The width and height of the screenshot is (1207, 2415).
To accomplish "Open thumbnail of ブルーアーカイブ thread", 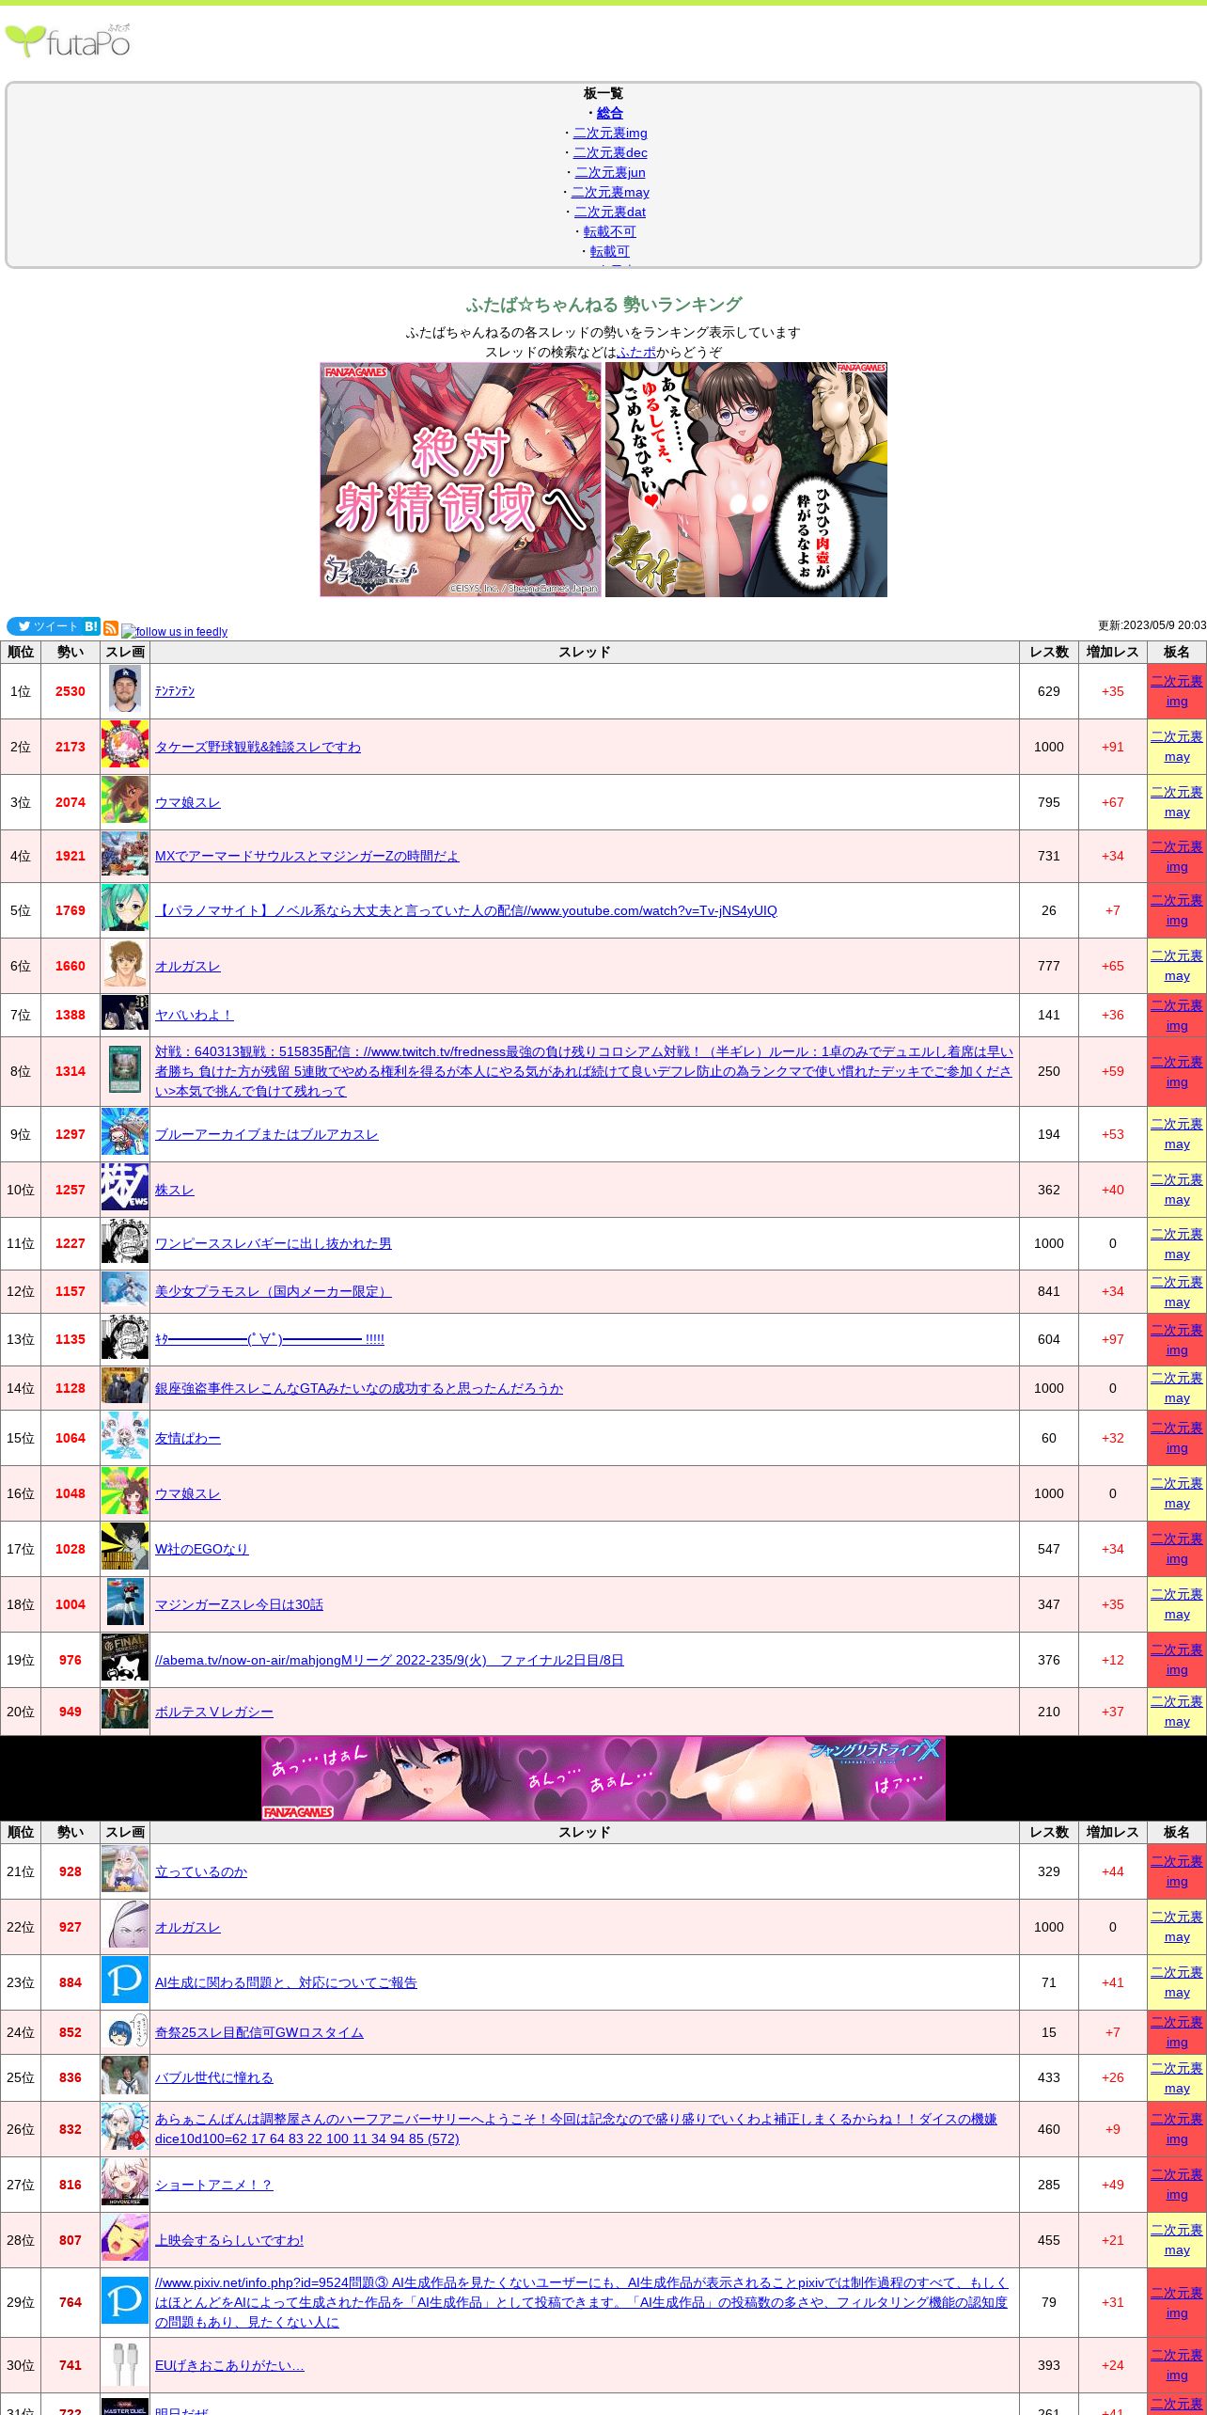I will tap(125, 1133).
